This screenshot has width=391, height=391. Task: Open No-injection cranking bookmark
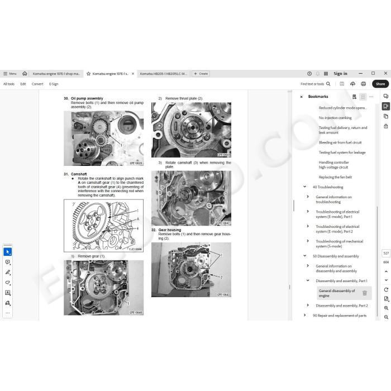[335, 118]
